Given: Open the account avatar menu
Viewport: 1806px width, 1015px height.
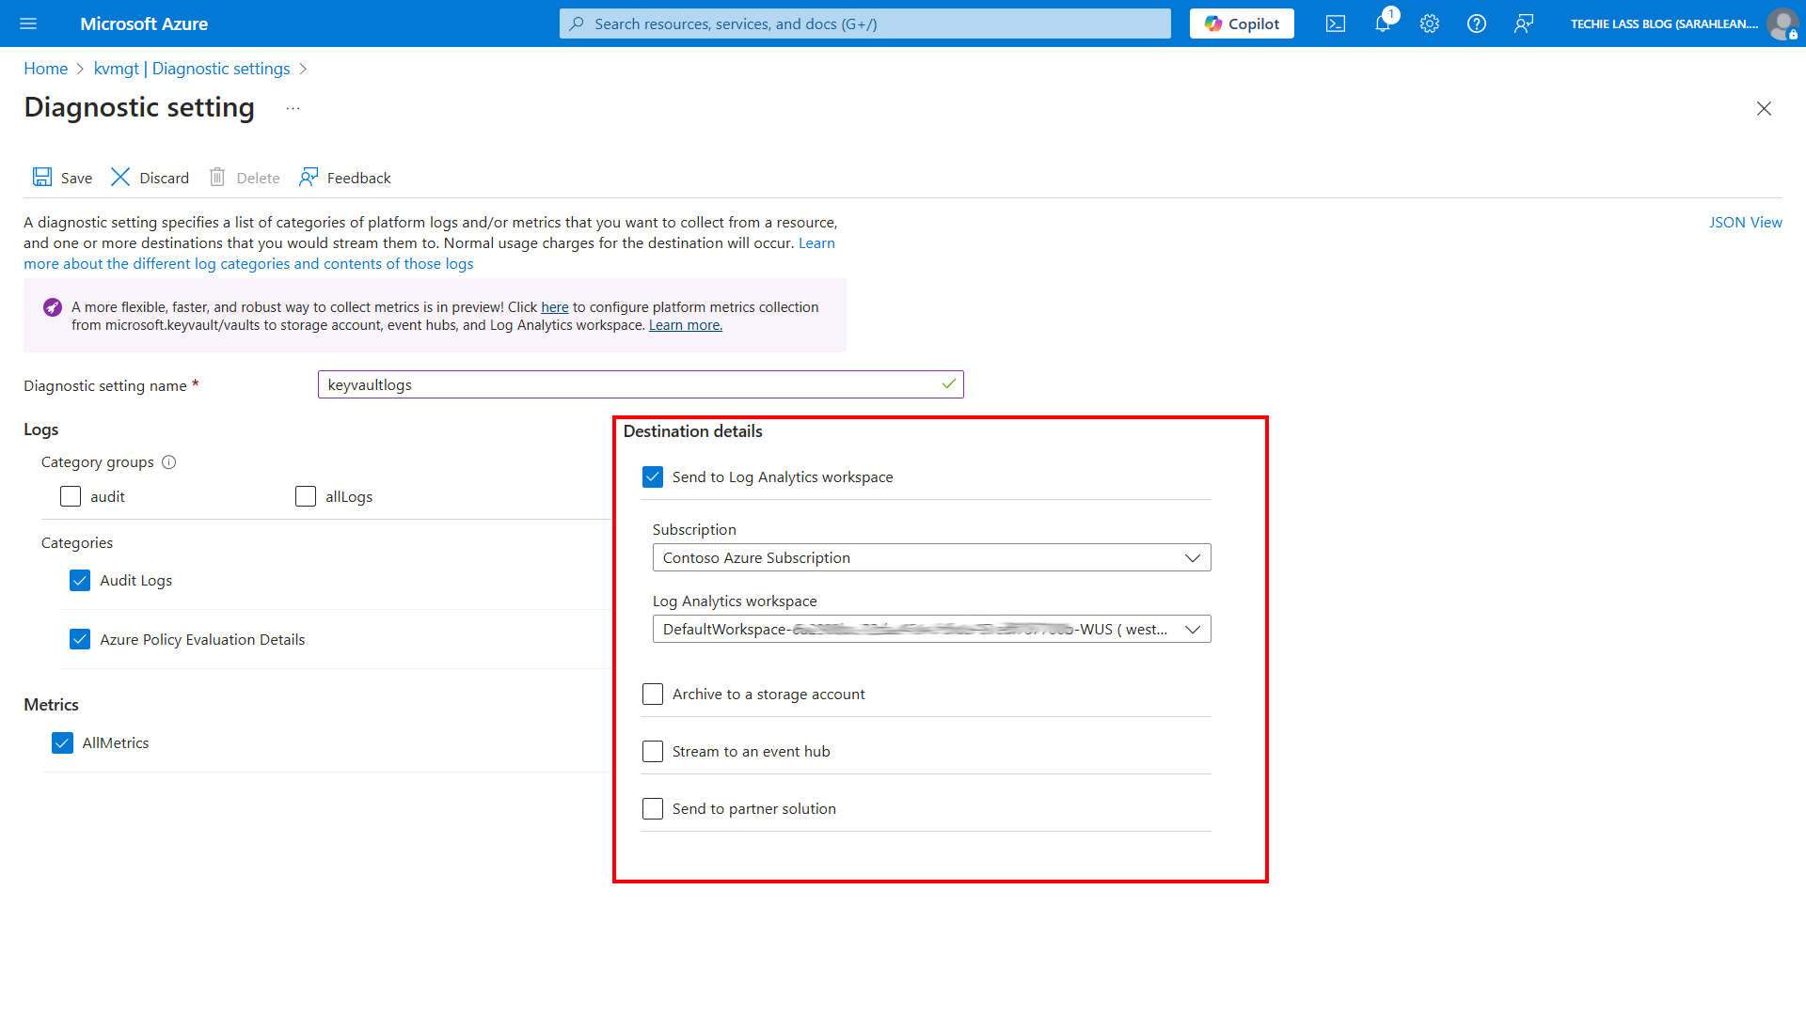Looking at the screenshot, I should coord(1783,23).
